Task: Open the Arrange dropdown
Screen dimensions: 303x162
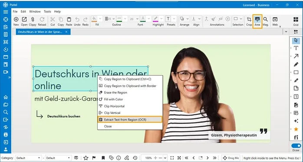Action: point(187,19)
